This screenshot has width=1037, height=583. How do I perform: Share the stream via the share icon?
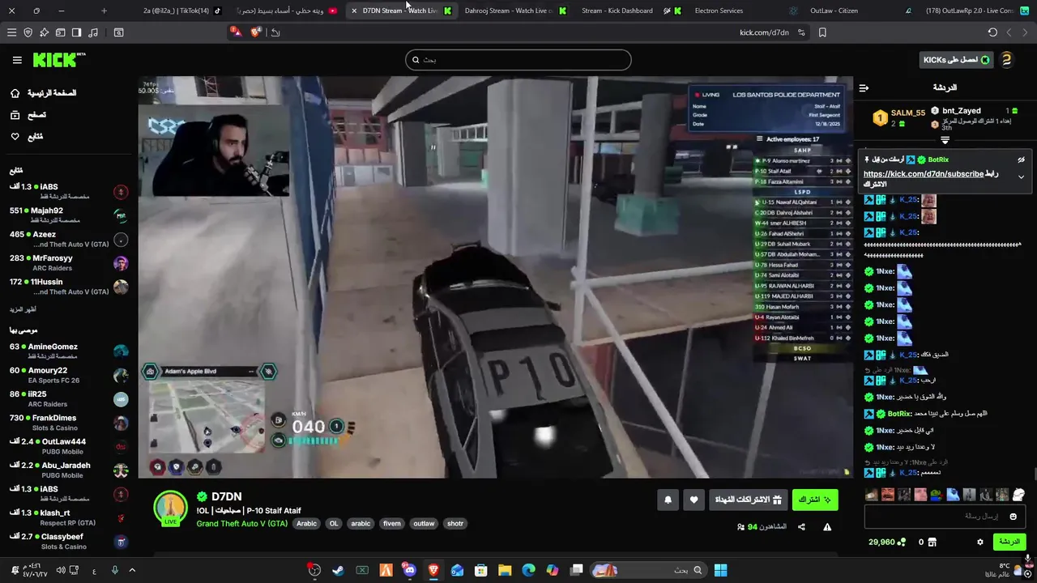point(801,527)
